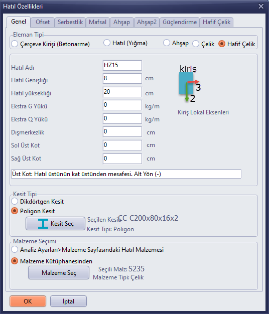The height and width of the screenshot is (314, 269).
Task: Confirm with the OK button
Action: [x=28, y=301]
